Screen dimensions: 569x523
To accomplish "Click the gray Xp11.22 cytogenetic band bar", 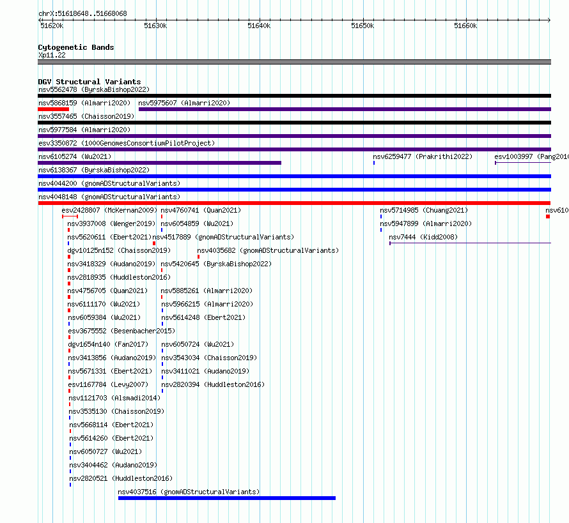I will (x=294, y=62).
